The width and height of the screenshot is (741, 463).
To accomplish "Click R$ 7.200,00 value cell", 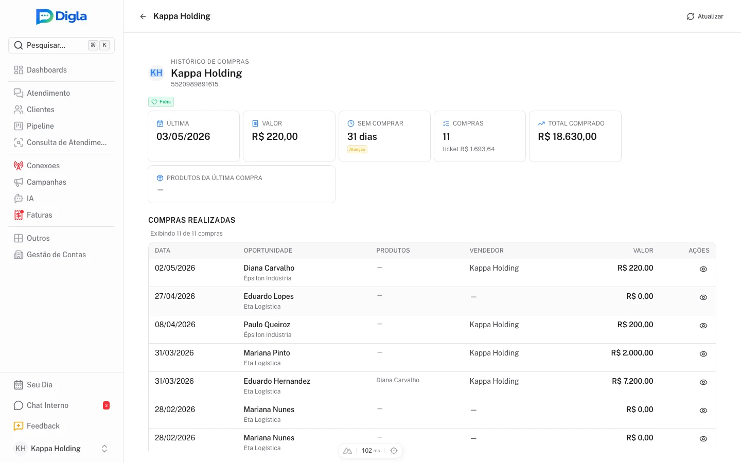I will [632, 381].
